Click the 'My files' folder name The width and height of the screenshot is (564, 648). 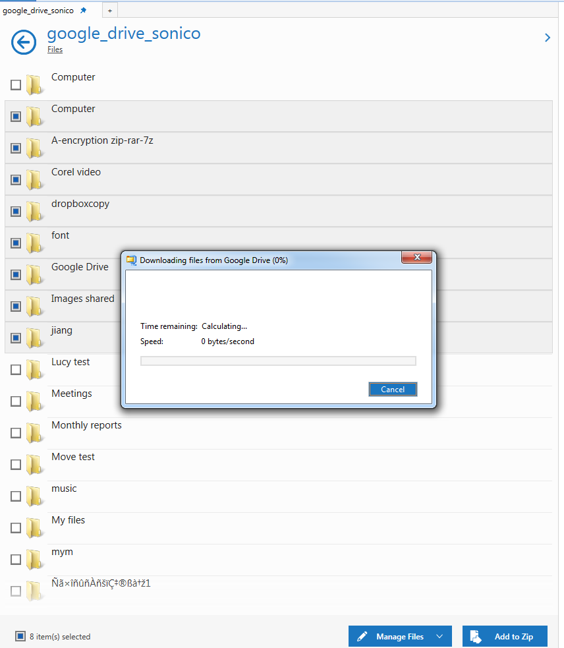(68, 520)
